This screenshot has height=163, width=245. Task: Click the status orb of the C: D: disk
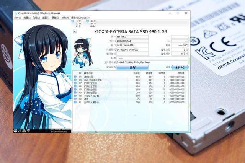coord(73,21)
